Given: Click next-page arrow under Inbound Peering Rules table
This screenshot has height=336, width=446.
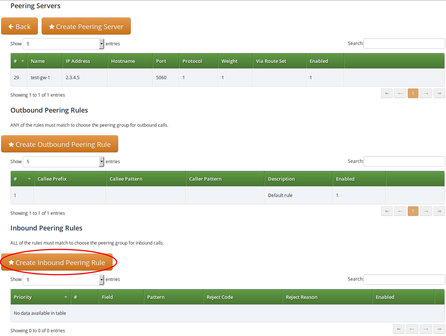Looking at the screenshot, I should [426, 329].
